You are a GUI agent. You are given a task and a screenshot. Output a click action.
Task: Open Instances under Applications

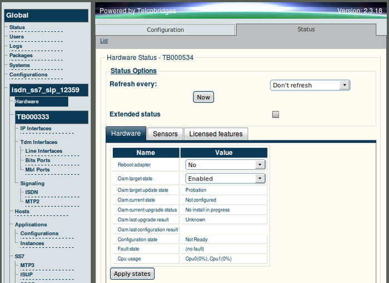tap(32, 243)
